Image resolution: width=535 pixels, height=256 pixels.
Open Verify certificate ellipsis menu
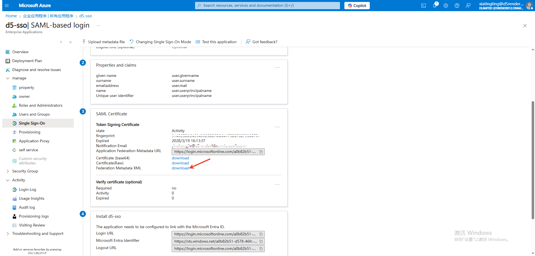(277, 184)
